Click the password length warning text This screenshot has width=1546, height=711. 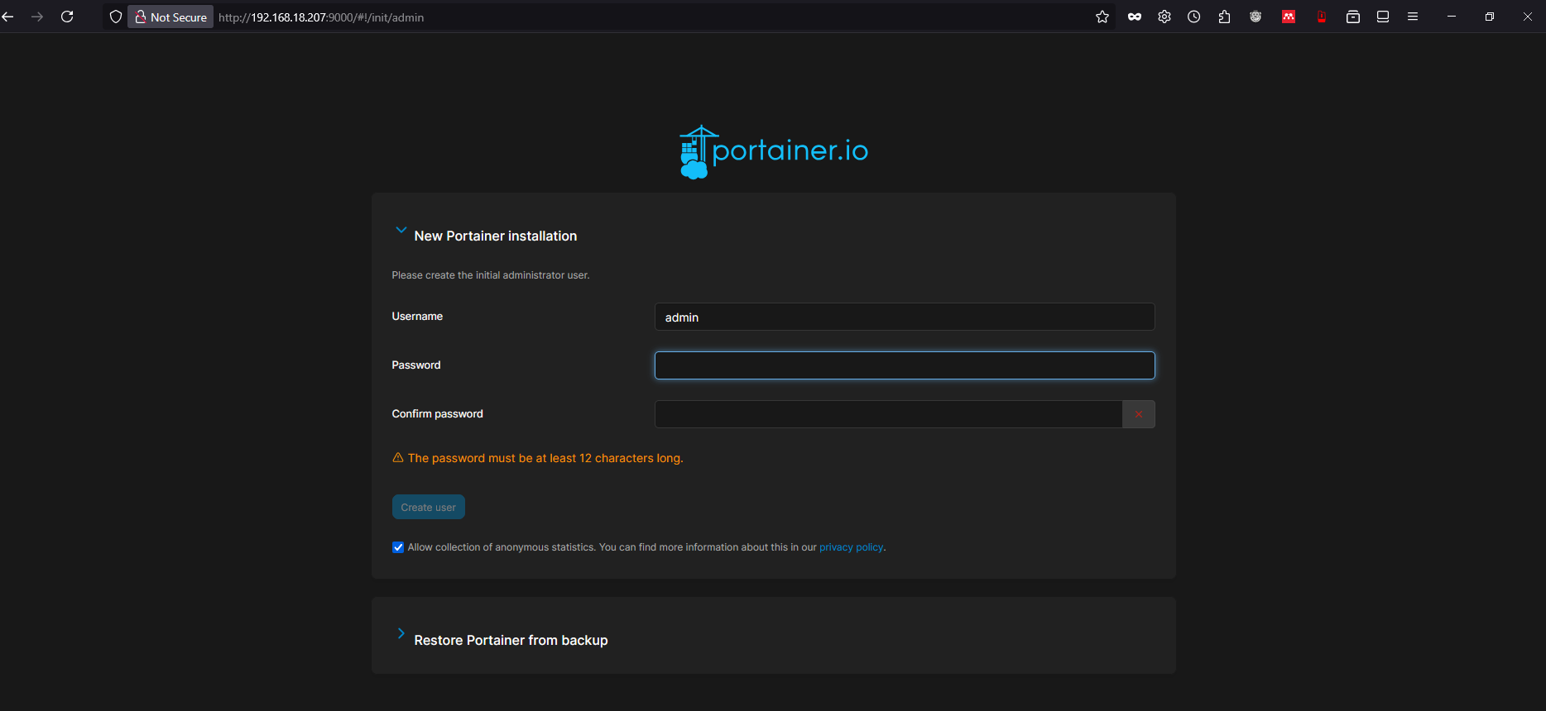[545, 458]
